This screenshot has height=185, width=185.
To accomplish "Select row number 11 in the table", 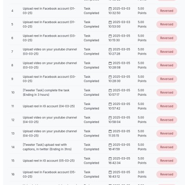I will click(12, 106).
